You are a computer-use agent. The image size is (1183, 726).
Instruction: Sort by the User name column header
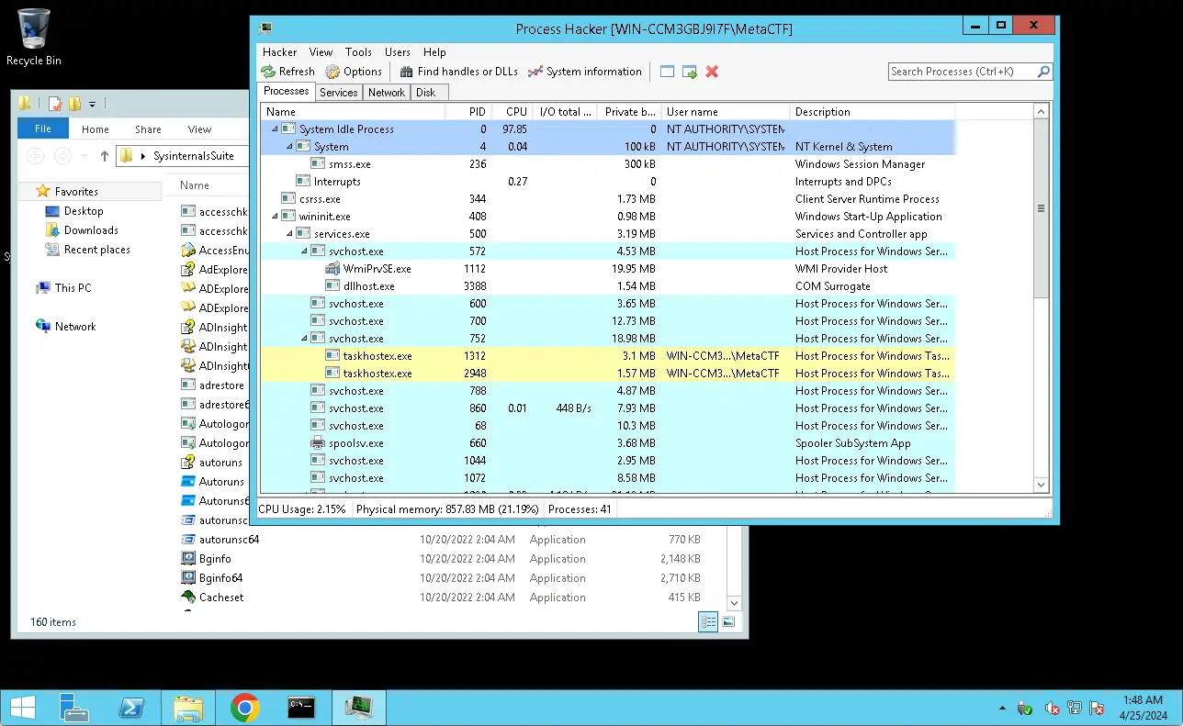click(725, 112)
